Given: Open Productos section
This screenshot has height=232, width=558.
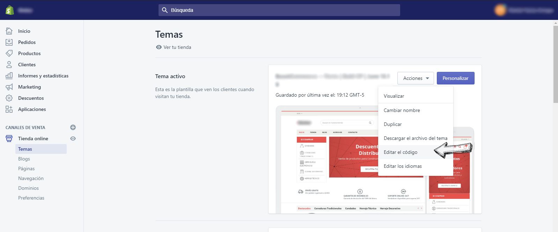Looking at the screenshot, I should tap(29, 53).
